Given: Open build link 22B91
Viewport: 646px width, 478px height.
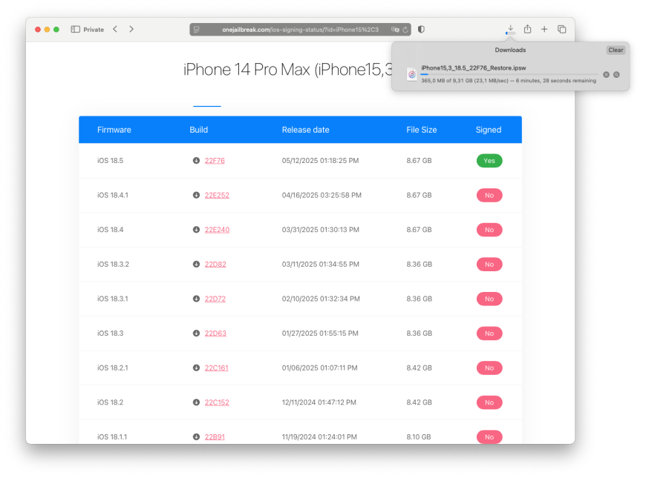Looking at the screenshot, I should point(215,436).
